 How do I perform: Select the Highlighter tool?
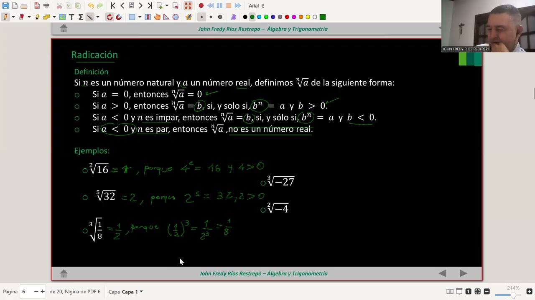(x=37, y=17)
